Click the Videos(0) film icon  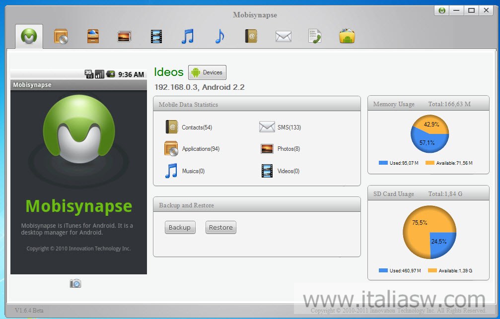point(267,171)
